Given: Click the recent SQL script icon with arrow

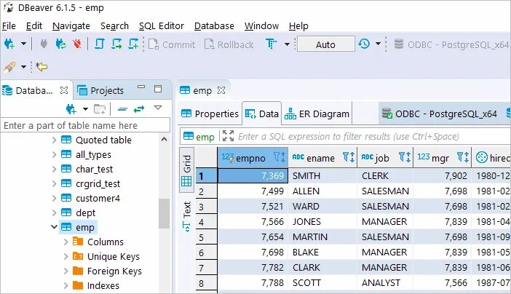Looking at the screenshot, I should (x=116, y=44).
